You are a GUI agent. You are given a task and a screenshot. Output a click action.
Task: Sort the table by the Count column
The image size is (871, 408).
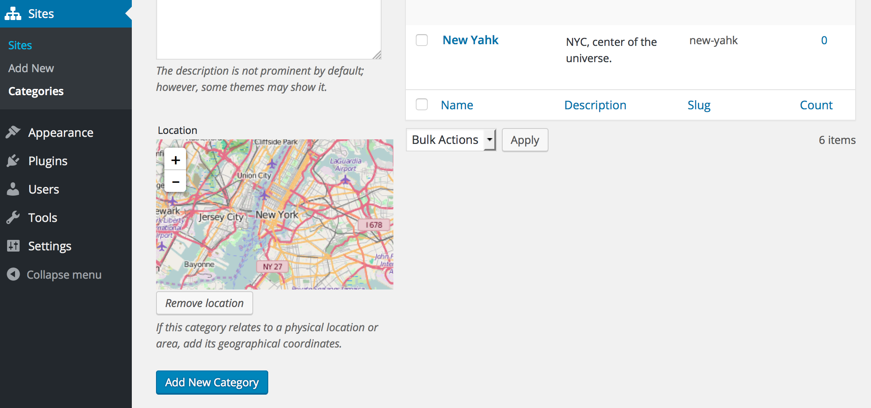point(816,105)
